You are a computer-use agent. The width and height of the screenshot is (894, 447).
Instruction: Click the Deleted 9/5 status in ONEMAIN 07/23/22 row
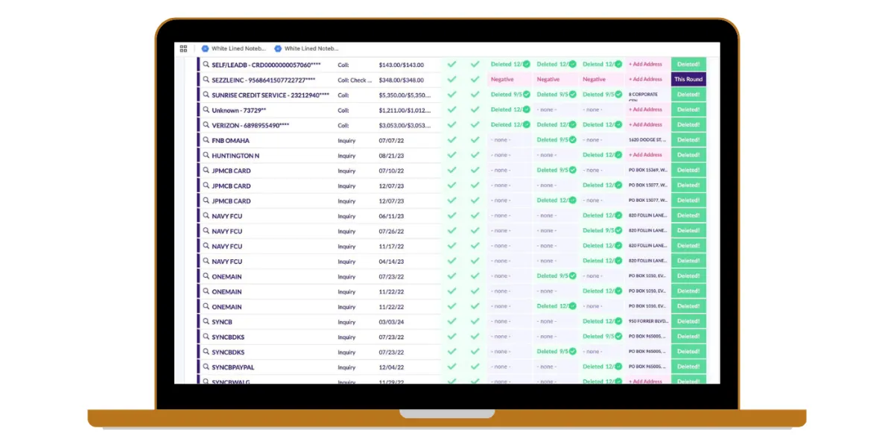[x=557, y=276]
